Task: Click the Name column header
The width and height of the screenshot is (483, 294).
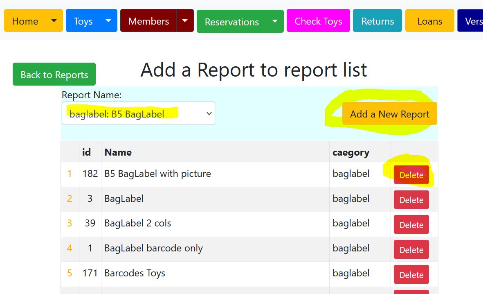Action: coord(118,152)
